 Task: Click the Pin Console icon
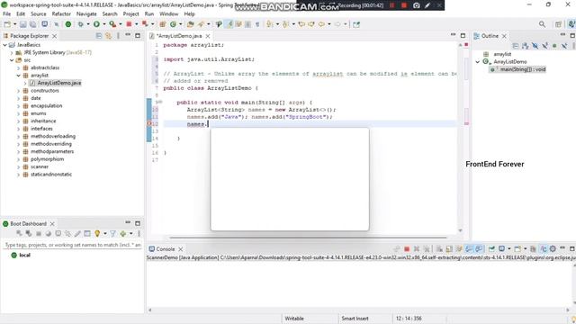click(491, 249)
